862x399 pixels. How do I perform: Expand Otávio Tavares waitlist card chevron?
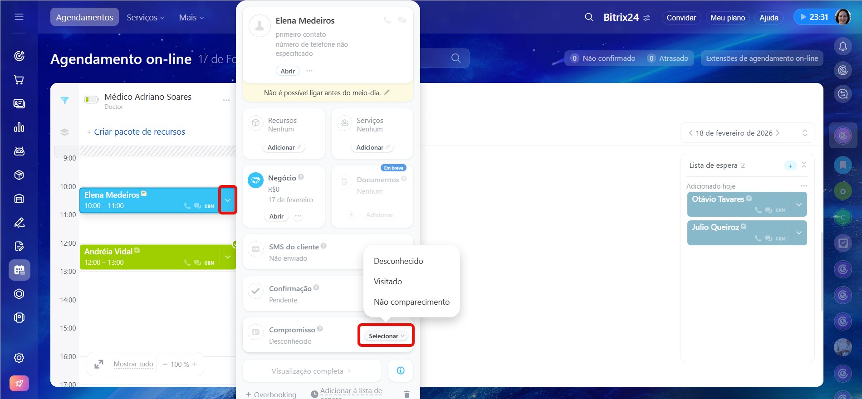click(x=798, y=204)
